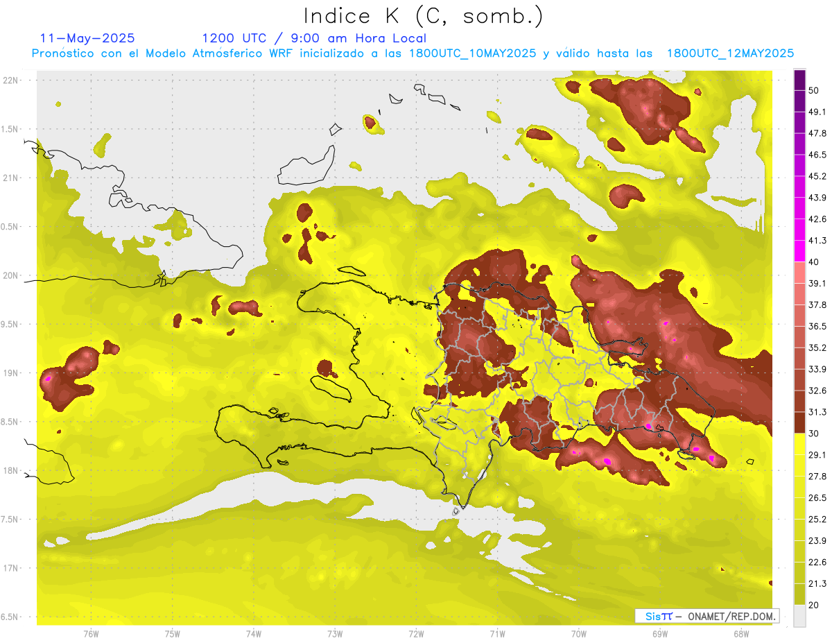
Task: Click the "76W" longitude label
Action: click(91, 634)
